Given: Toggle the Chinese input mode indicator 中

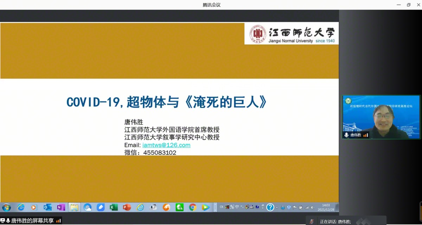Looking at the screenshot, I should coord(237,207).
